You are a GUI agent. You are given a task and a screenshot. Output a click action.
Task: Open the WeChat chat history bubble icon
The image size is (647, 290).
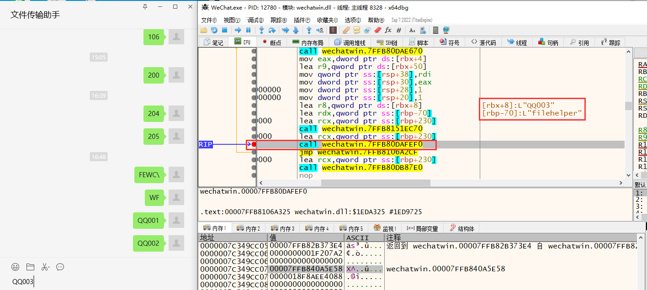point(60,267)
